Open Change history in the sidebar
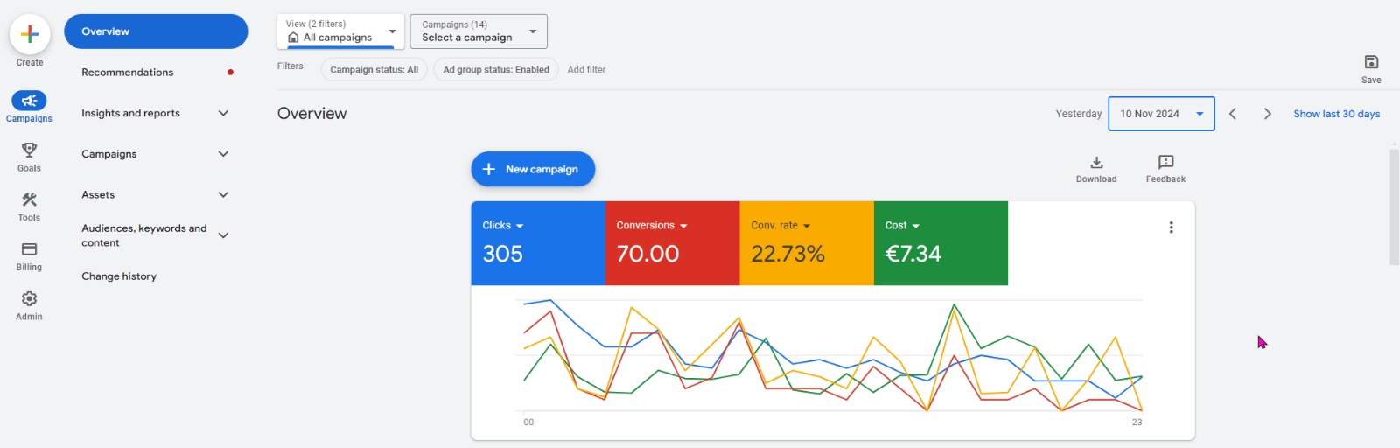The height and width of the screenshot is (448, 1400). coord(119,276)
